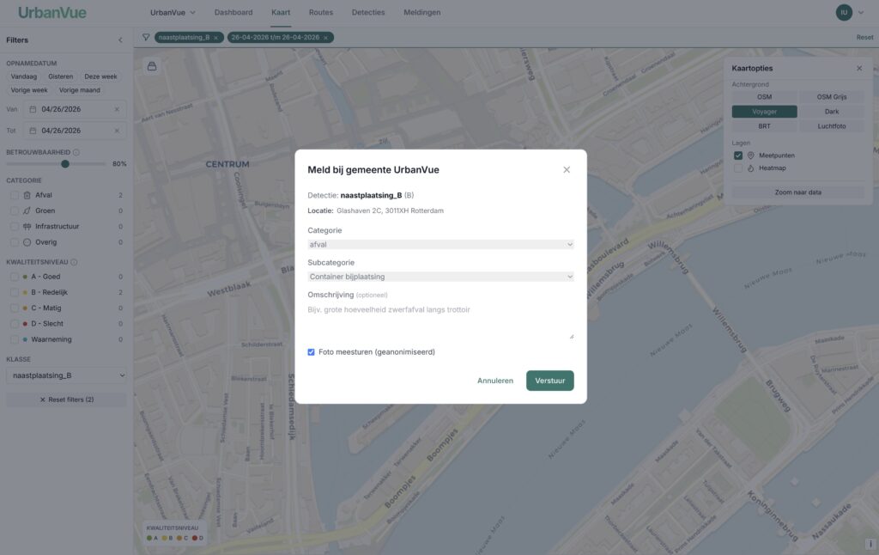Adjust the Betrouwbaarheid slider handle
Image resolution: width=879 pixels, height=555 pixels.
[x=65, y=164]
